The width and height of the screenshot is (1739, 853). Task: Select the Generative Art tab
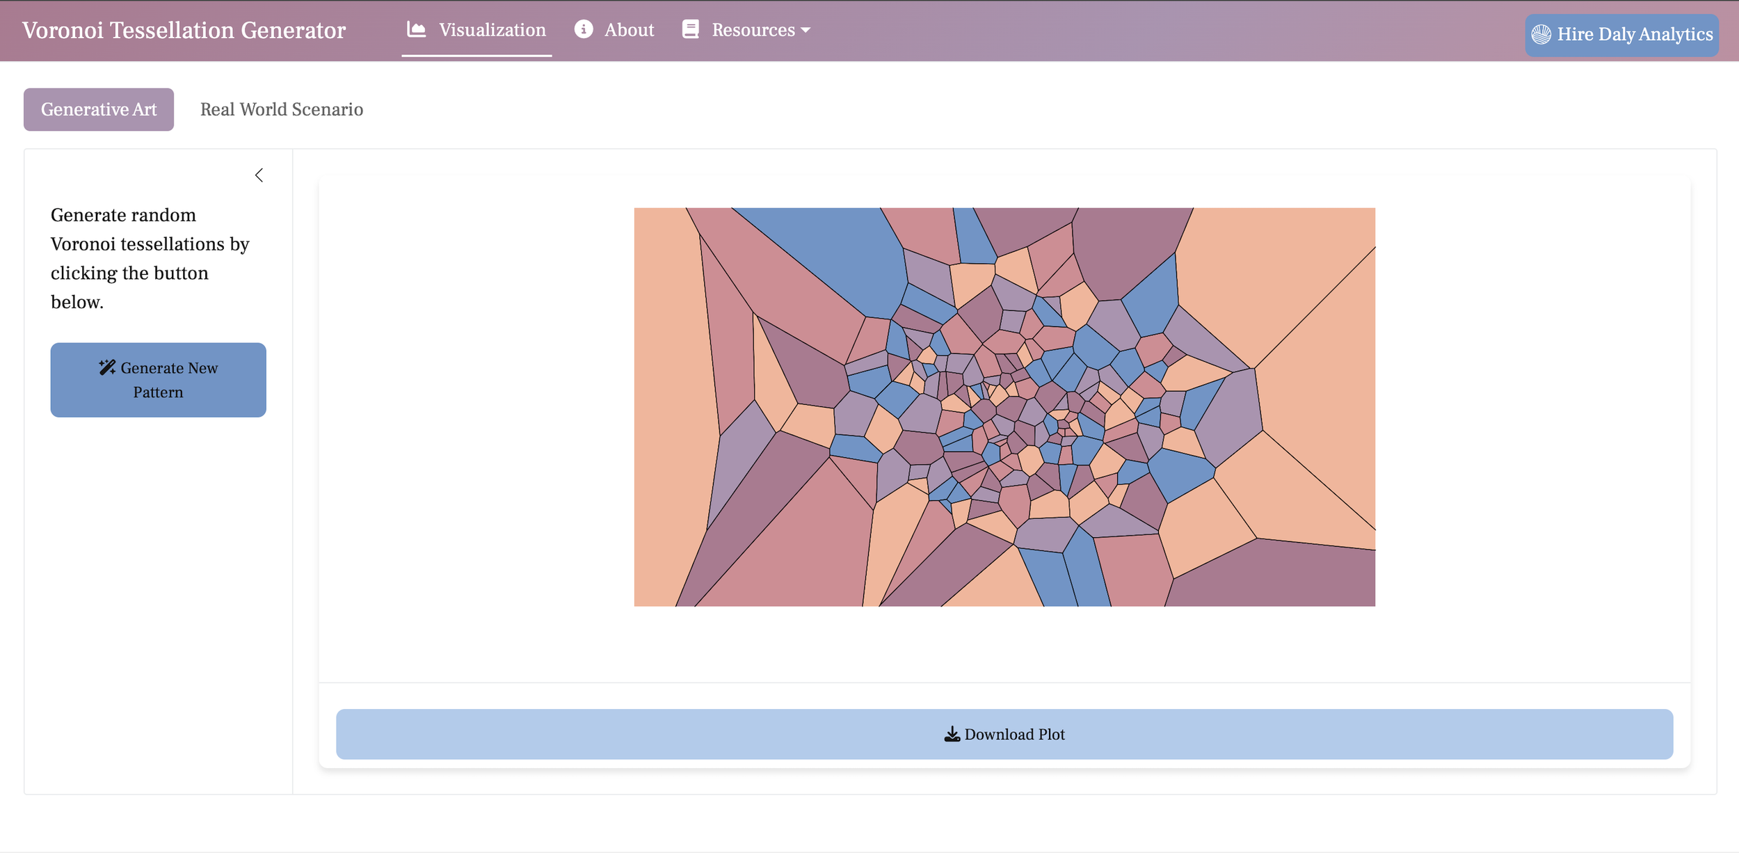[98, 109]
